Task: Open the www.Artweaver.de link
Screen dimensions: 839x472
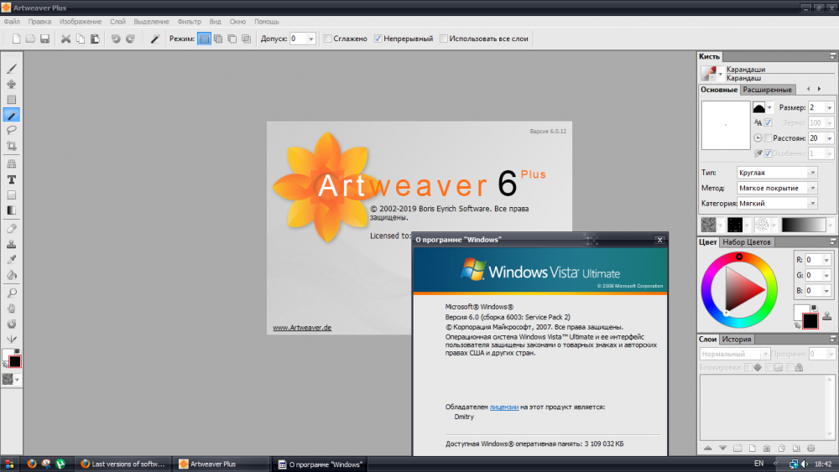Action: click(302, 328)
